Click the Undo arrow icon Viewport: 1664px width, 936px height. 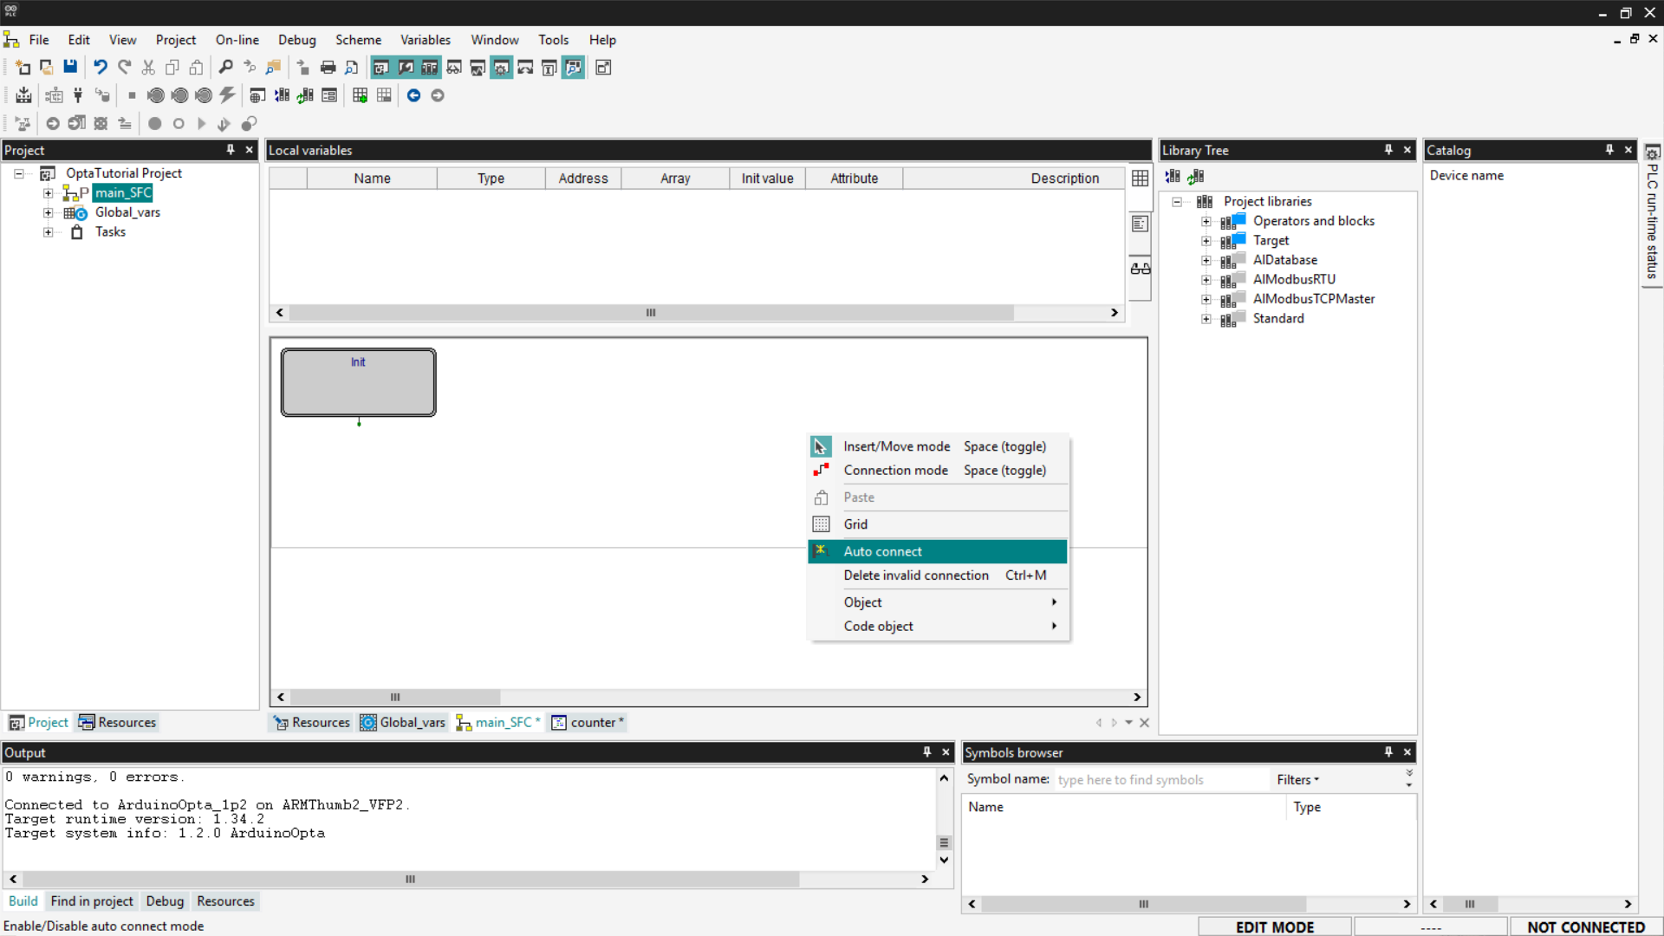pos(101,68)
